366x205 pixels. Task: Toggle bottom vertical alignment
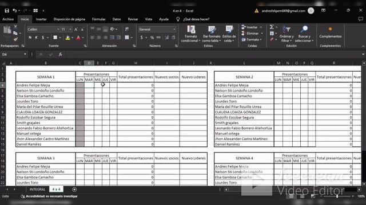(x=105, y=29)
